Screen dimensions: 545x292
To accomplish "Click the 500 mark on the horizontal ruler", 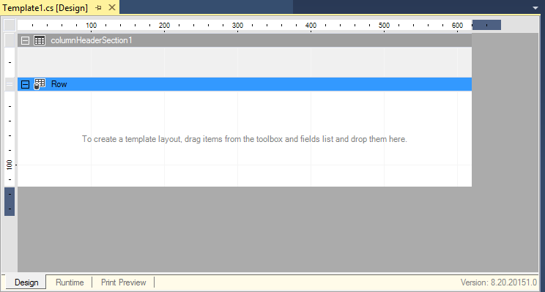I will pos(384,26).
